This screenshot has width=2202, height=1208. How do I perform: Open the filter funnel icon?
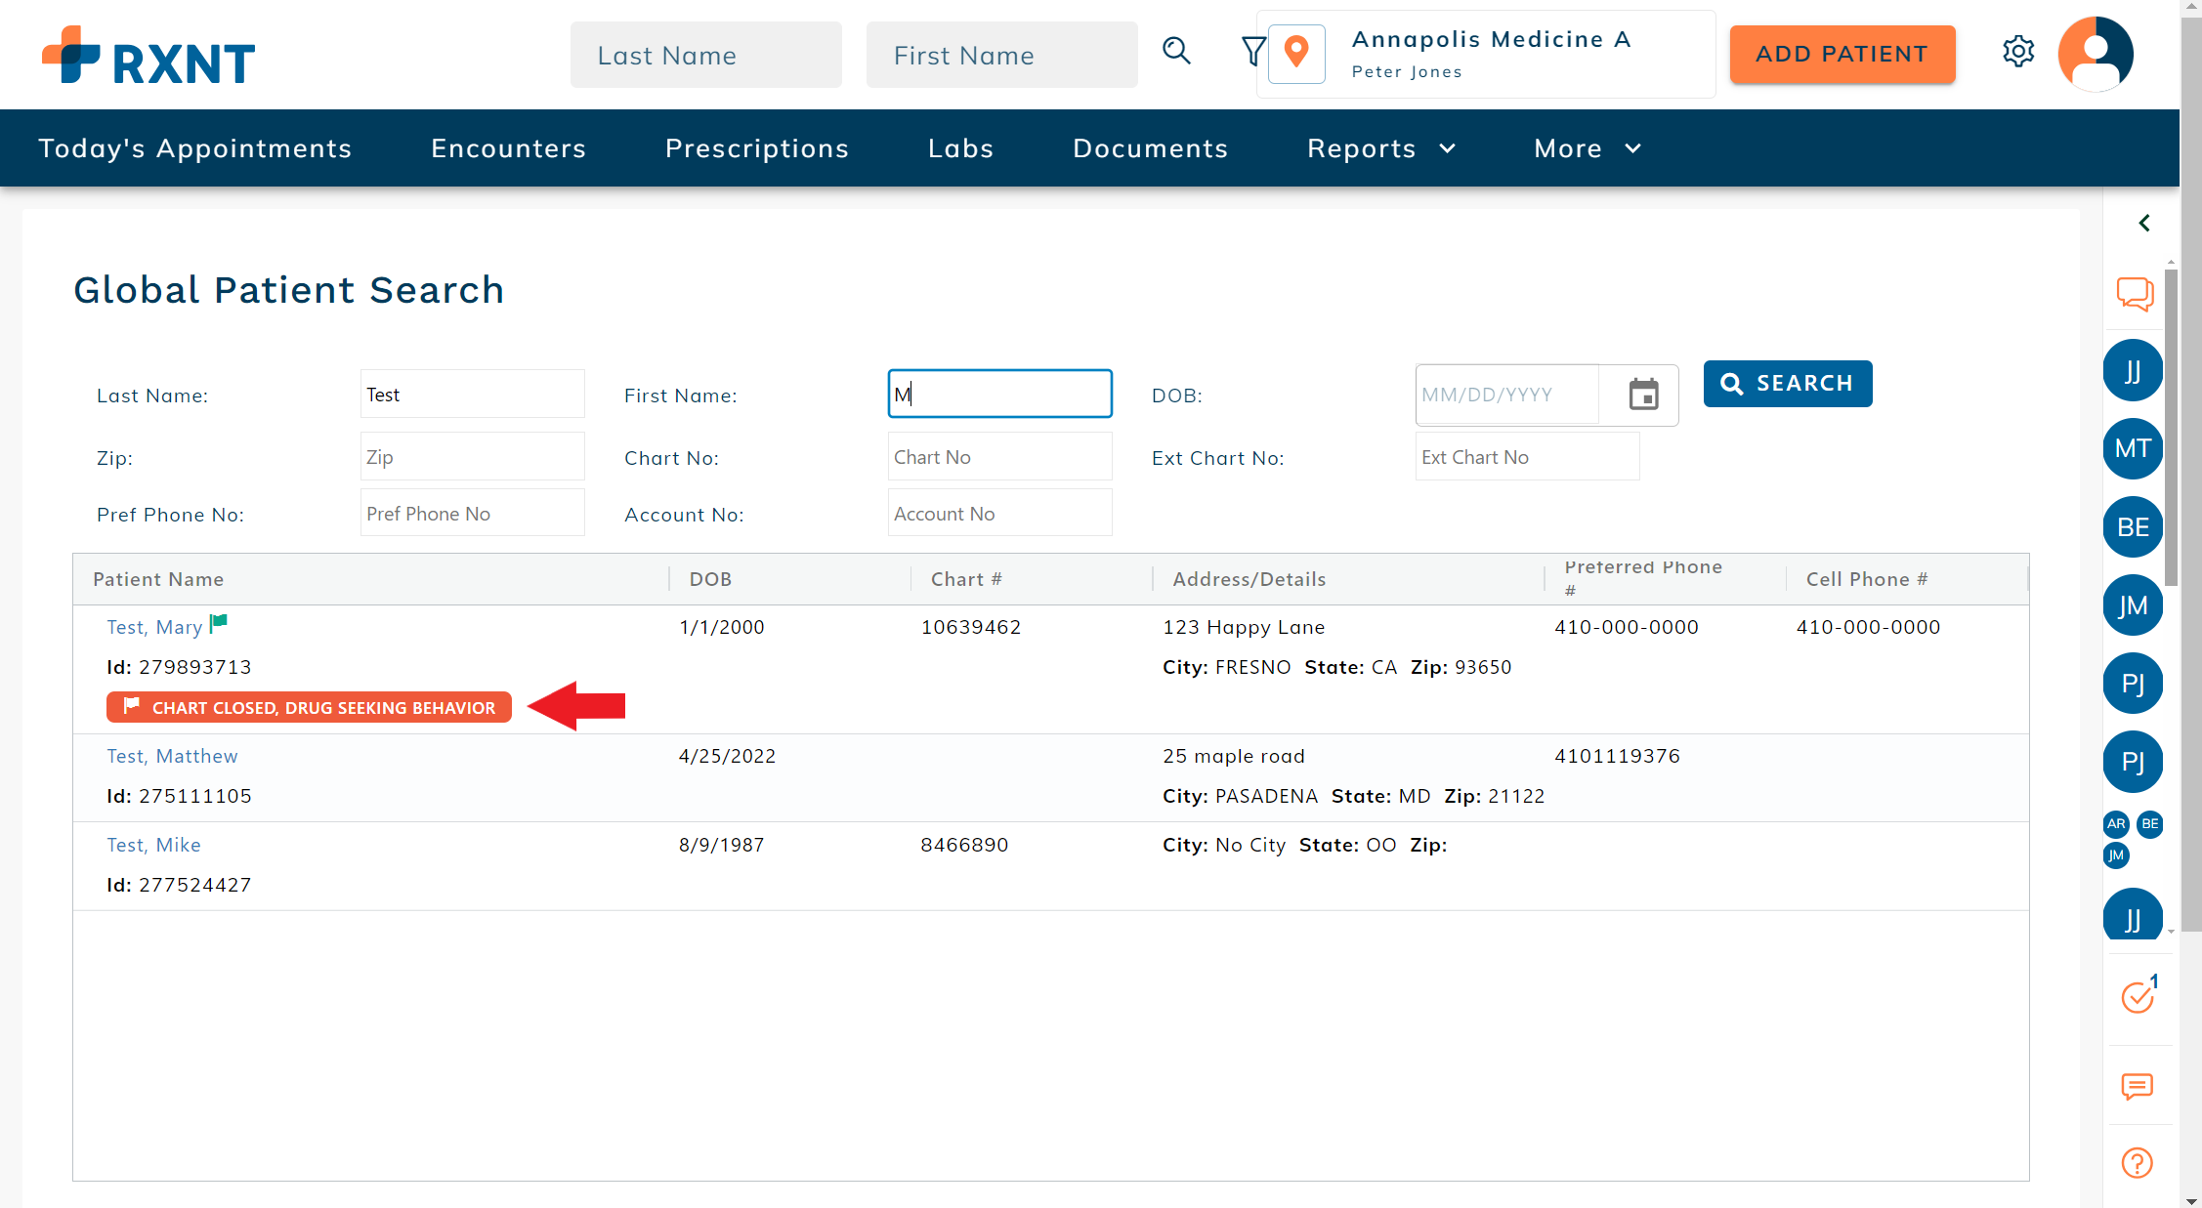coord(1252,51)
